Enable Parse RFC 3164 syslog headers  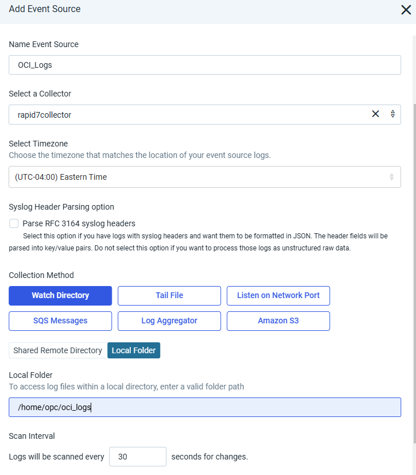(x=14, y=223)
